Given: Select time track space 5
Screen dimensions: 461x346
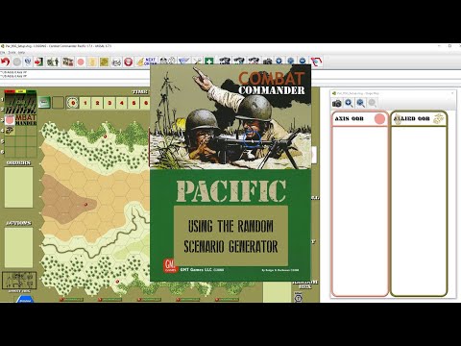Looking at the screenshot, I should (x=133, y=103).
